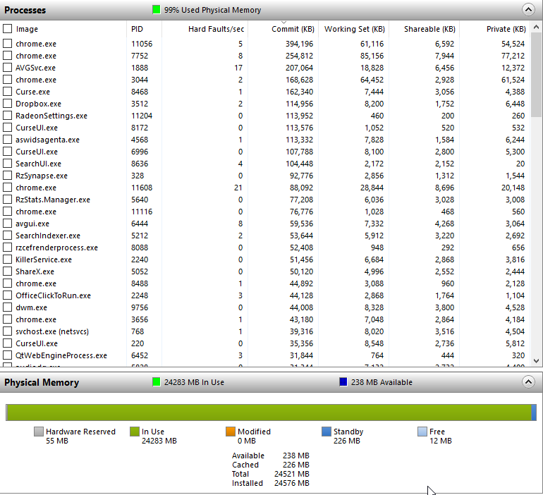Image resolution: width=543 pixels, height=495 pixels.
Task: Click the black 238 MB Available indicator
Action: 343,382
